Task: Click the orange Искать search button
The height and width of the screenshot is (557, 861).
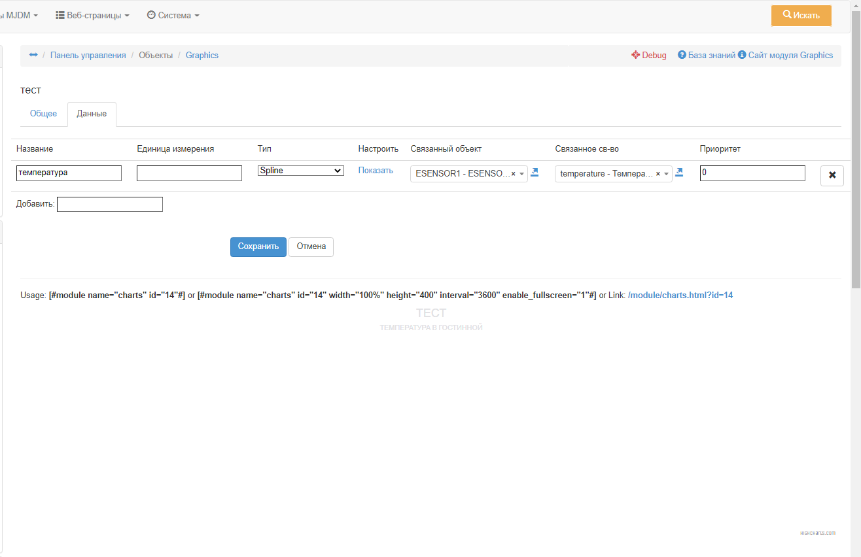Action: [x=801, y=15]
